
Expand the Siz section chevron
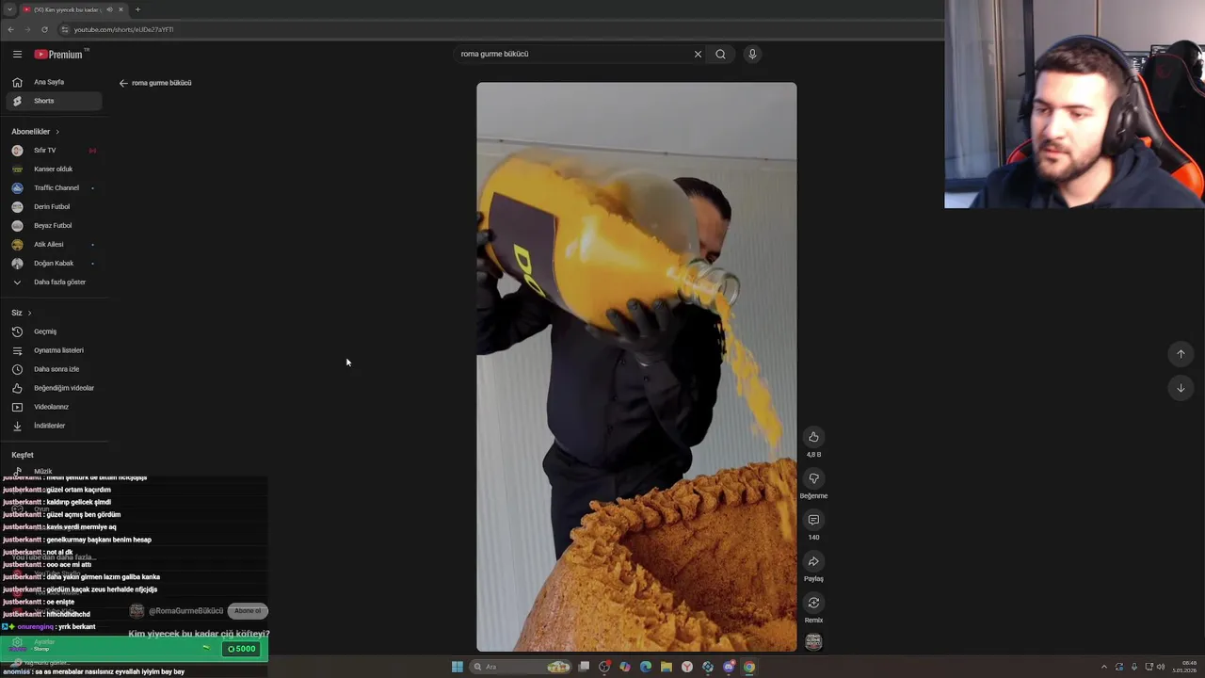[29, 313]
